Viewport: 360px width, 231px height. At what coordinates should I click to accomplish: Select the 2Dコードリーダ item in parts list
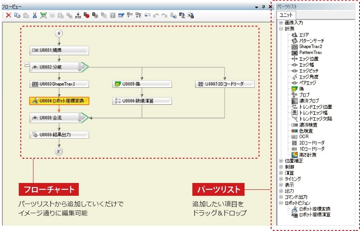click(x=311, y=143)
